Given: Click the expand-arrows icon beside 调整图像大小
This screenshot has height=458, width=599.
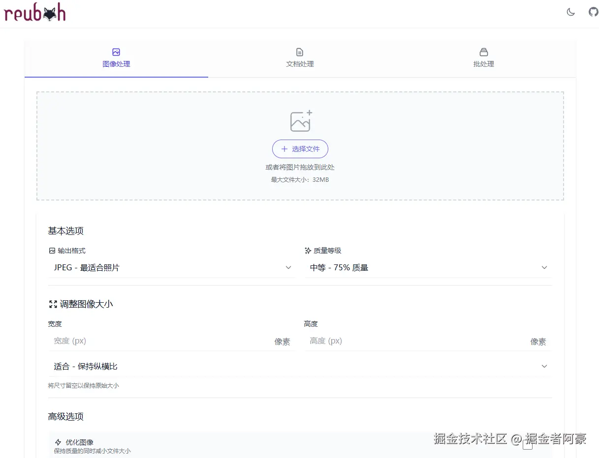Looking at the screenshot, I should point(53,304).
